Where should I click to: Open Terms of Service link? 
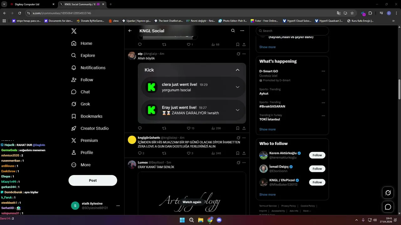click(x=268, y=206)
